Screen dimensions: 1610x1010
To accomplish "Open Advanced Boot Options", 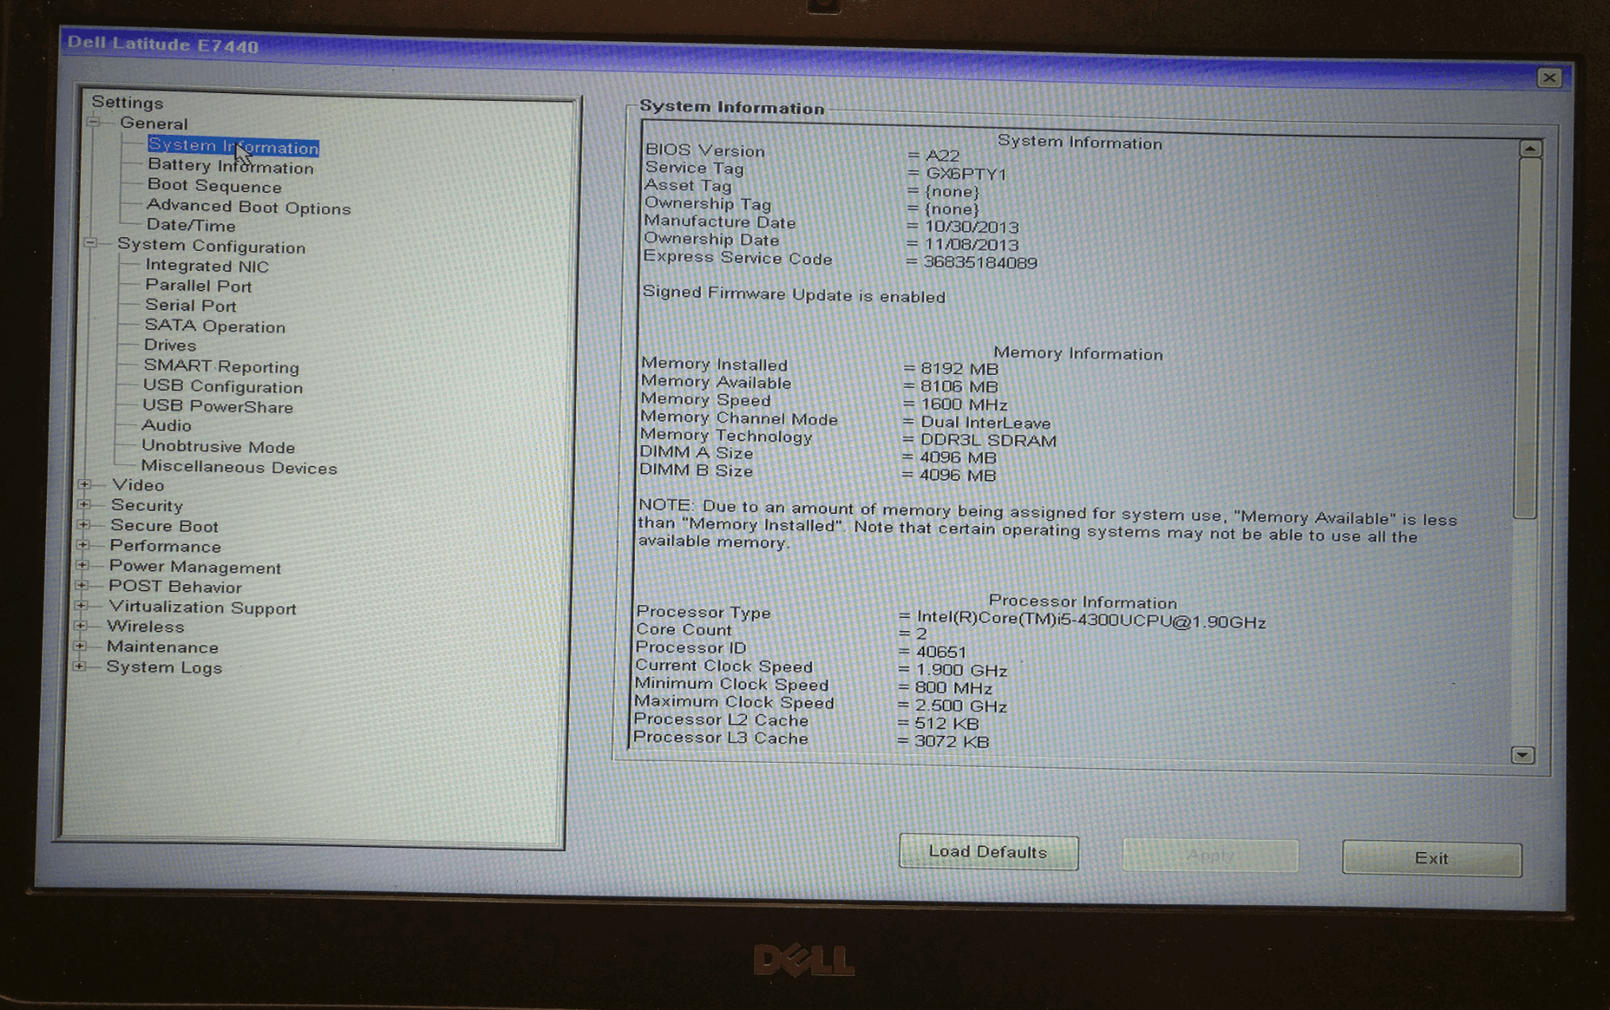I will coord(249,207).
